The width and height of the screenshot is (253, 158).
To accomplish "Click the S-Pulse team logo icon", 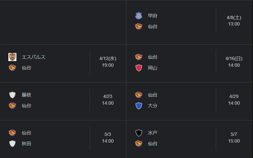I will 12,57.
